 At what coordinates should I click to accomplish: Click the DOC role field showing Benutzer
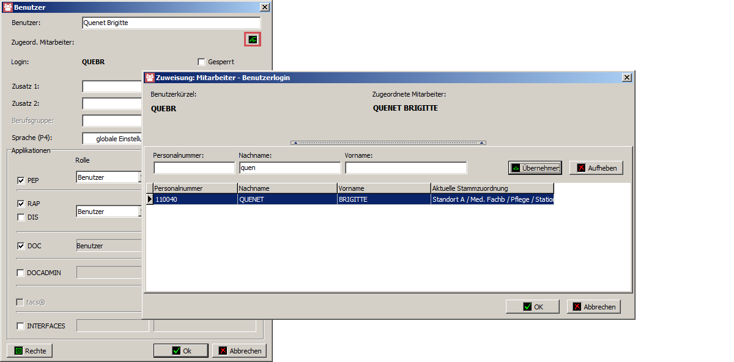click(109, 246)
